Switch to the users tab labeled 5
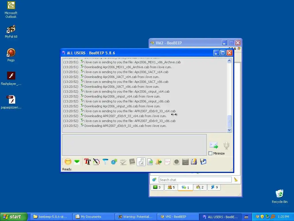This screenshot has width=294, height=221. pos(171,187)
